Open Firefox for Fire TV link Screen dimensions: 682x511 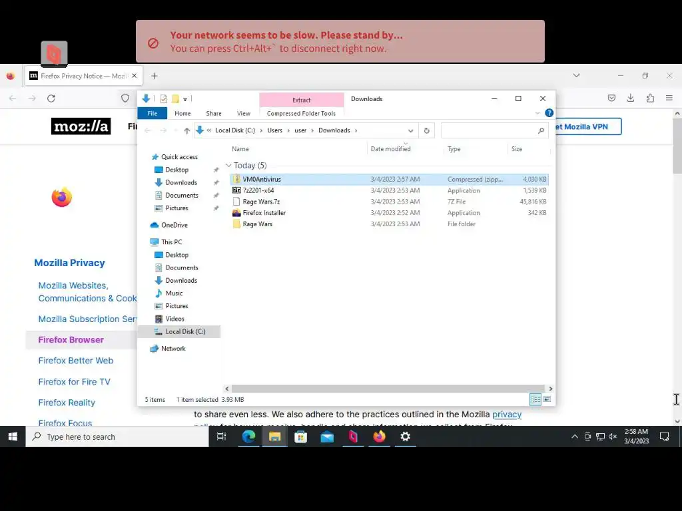pos(75,382)
